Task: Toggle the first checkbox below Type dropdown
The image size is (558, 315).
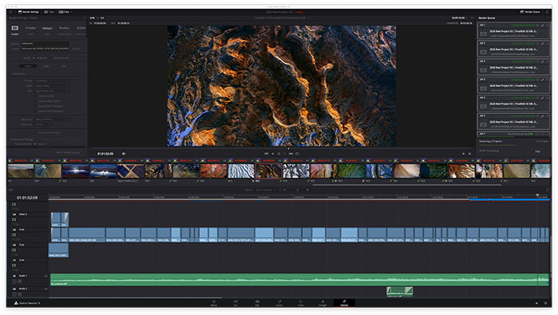Action: 36,96
